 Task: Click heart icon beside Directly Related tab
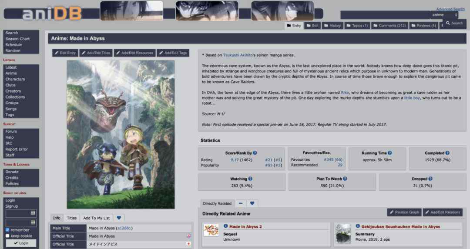click(x=252, y=203)
